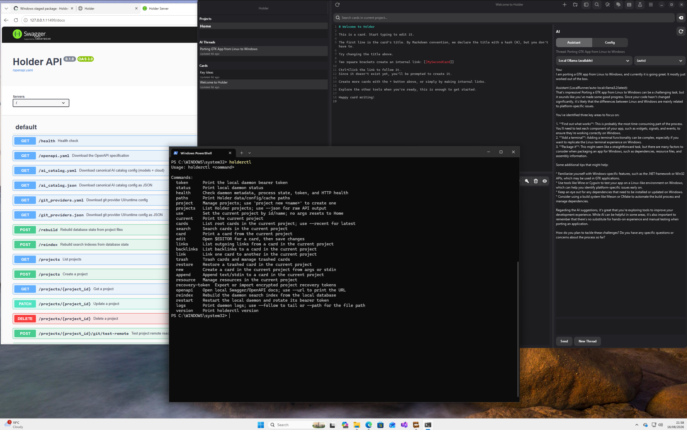Close the Windows staged package browser tab

pos(72,9)
